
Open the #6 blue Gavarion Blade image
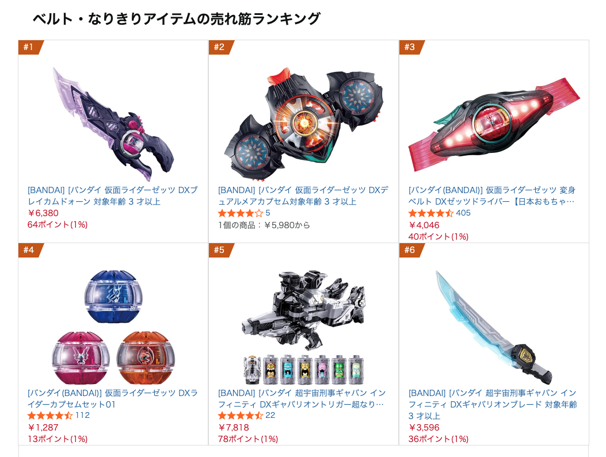(x=494, y=327)
